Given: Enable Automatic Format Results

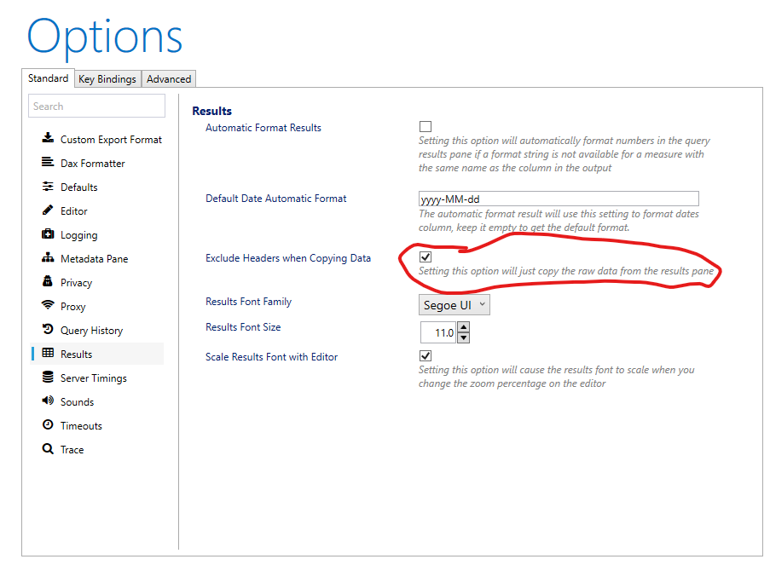Looking at the screenshot, I should point(425,126).
